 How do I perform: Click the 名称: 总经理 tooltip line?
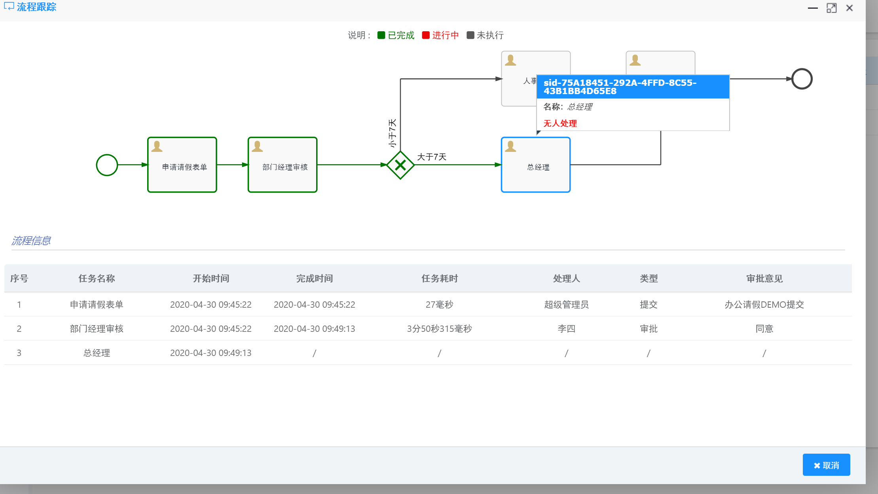(567, 107)
